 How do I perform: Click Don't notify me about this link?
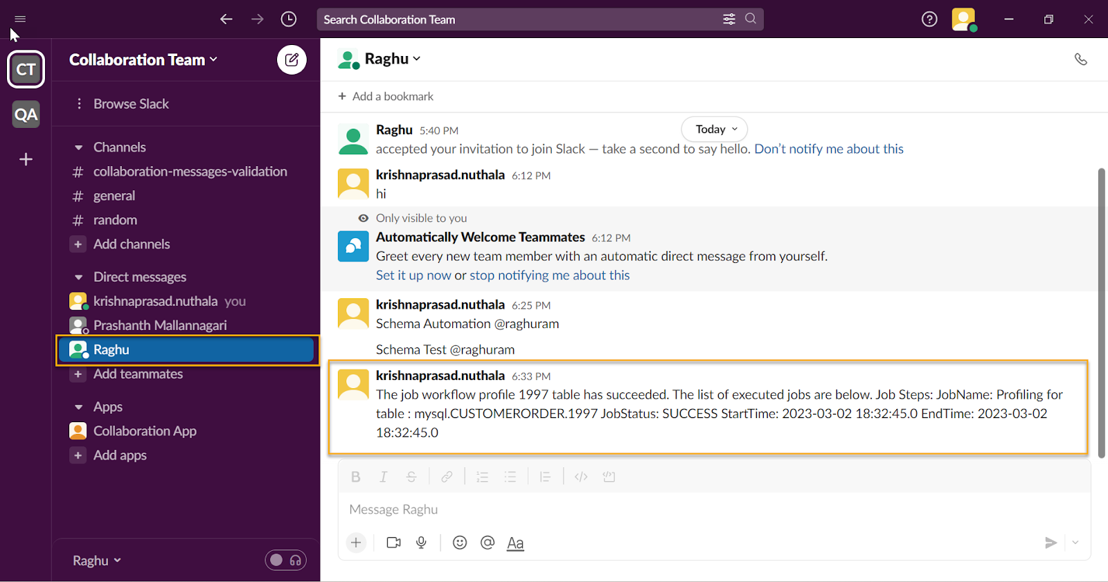(829, 149)
